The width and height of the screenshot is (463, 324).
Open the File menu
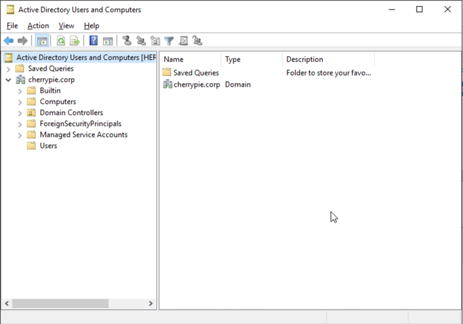[12, 26]
